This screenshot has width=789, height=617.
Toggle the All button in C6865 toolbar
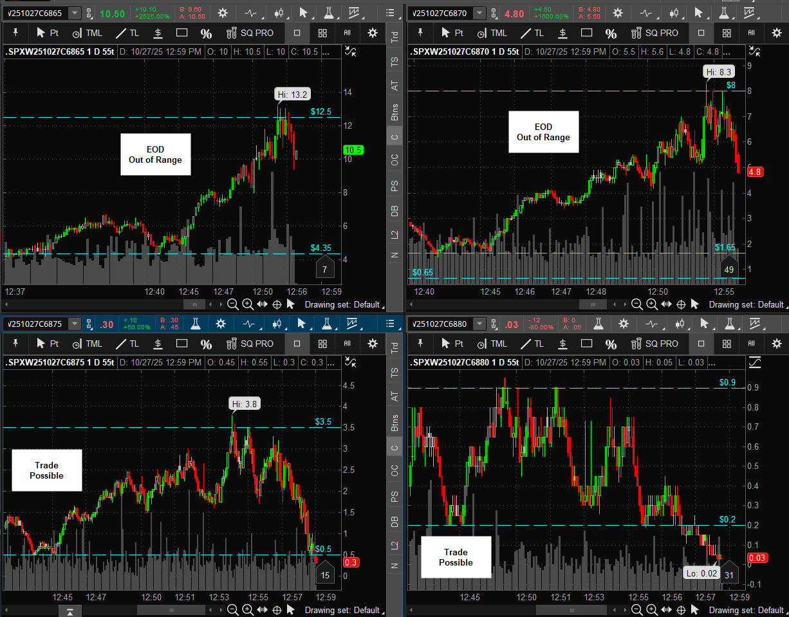click(348, 33)
